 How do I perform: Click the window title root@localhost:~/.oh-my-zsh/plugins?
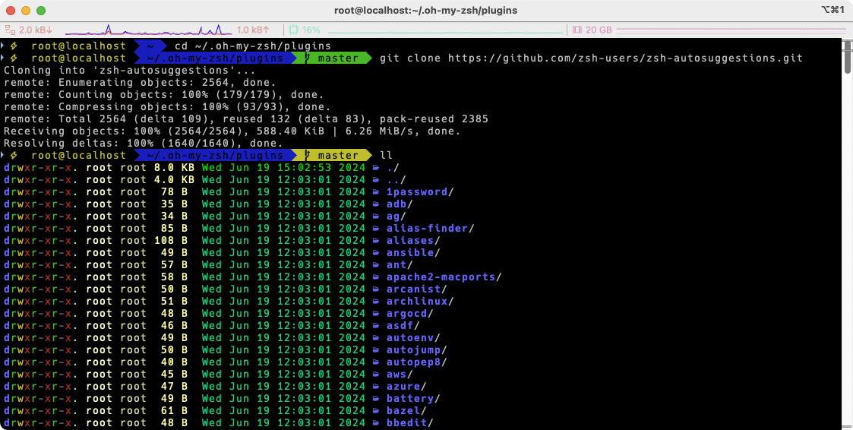click(426, 11)
